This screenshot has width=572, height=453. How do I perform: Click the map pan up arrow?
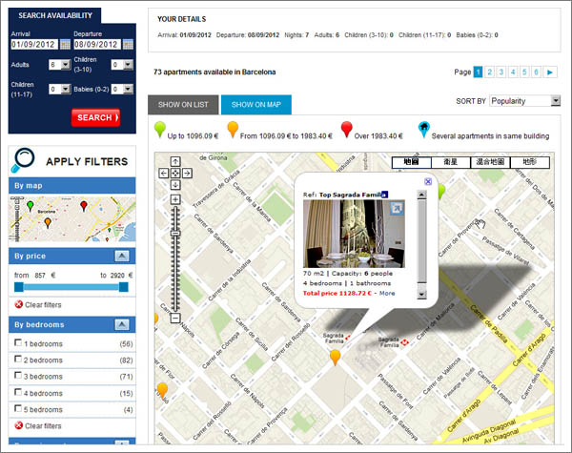(175, 162)
